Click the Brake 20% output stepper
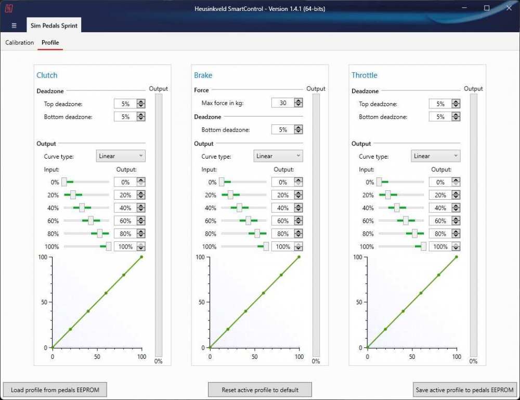The height and width of the screenshot is (400, 520). coord(298,195)
